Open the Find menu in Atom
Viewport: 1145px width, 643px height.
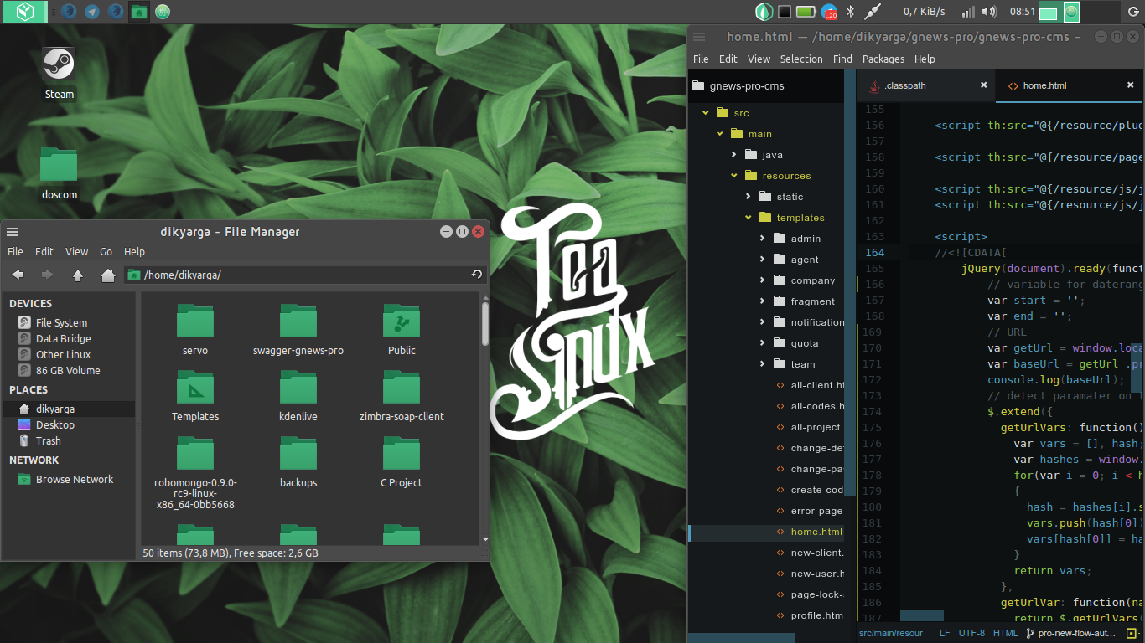tap(842, 59)
